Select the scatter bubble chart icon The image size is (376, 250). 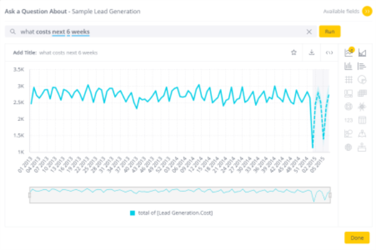pyautogui.click(x=348, y=133)
